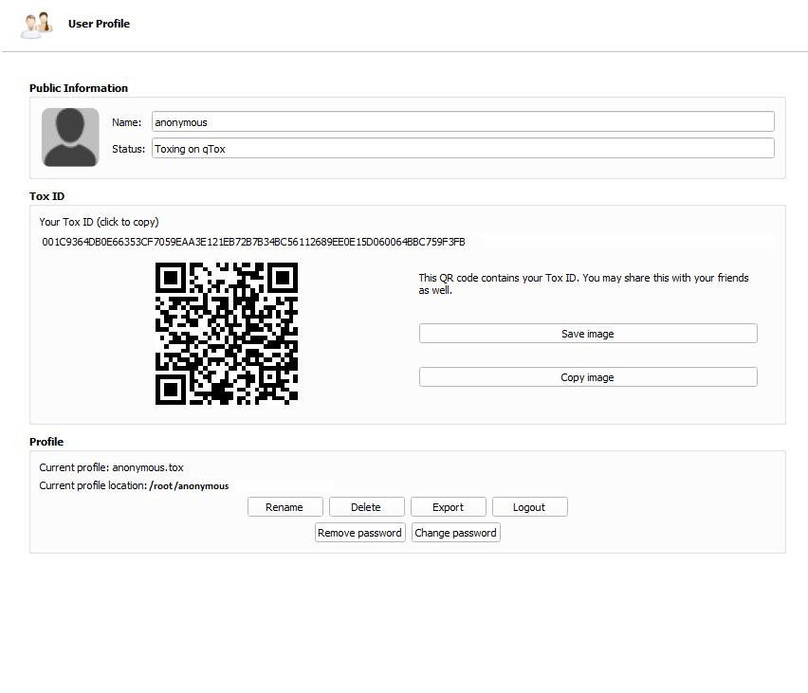Click the User Profile title text

pos(99,24)
